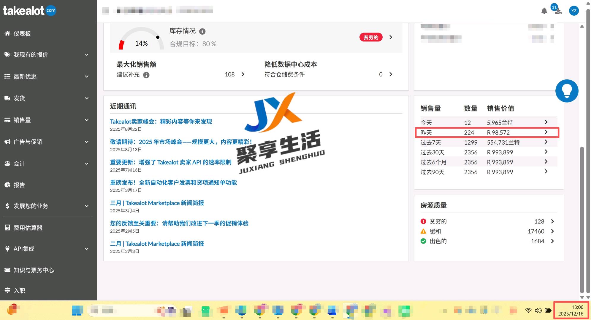The image size is (591, 320).
Task: Click the taskbar clock showing 2025/12/16
Action: (571, 310)
